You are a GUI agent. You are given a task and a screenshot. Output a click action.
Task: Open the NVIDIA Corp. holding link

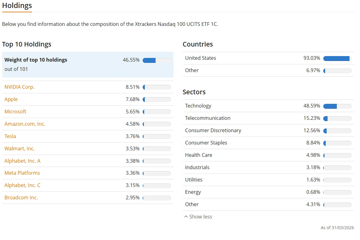click(19, 87)
